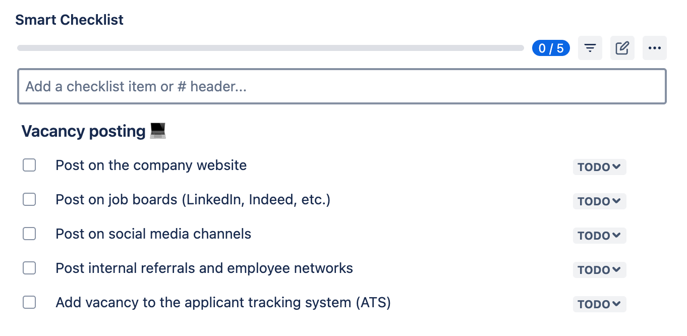Change status of internal referrals item
The image size is (687, 336).
point(599,270)
